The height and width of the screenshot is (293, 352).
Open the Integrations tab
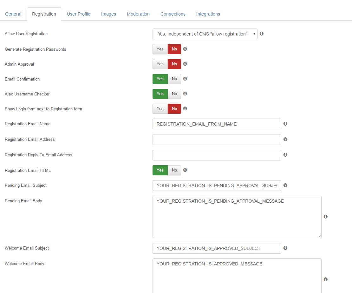coord(208,14)
